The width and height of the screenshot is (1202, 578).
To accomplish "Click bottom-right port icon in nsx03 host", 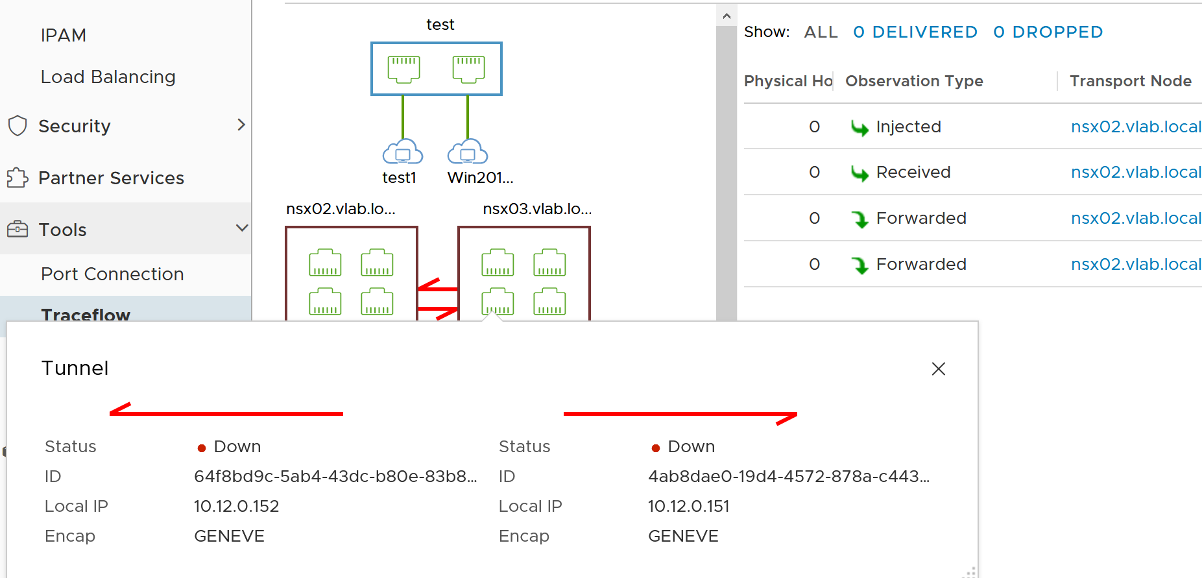I will pyautogui.click(x=549, y=301).
